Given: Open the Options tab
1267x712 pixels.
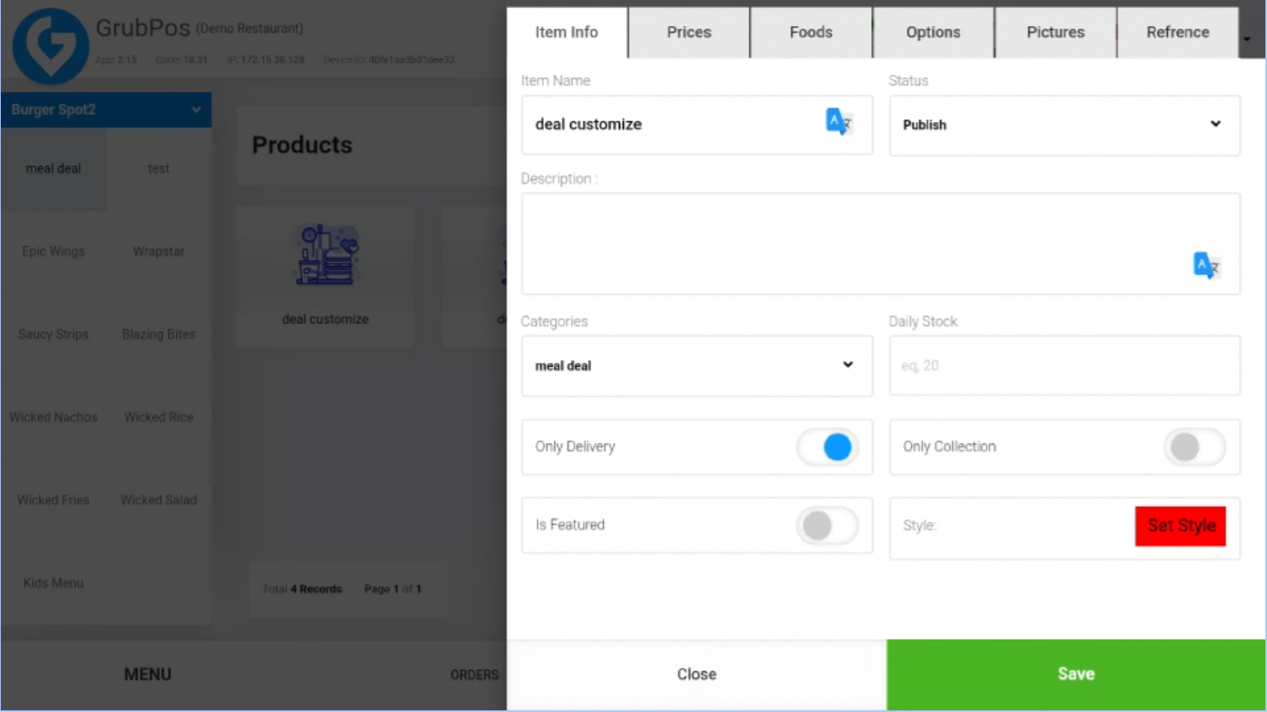Looking at the screenshot, I should click(x=933, y=33).
